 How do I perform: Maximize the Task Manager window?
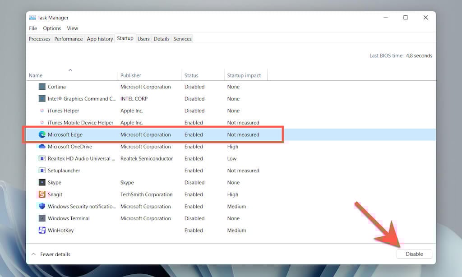406,18
